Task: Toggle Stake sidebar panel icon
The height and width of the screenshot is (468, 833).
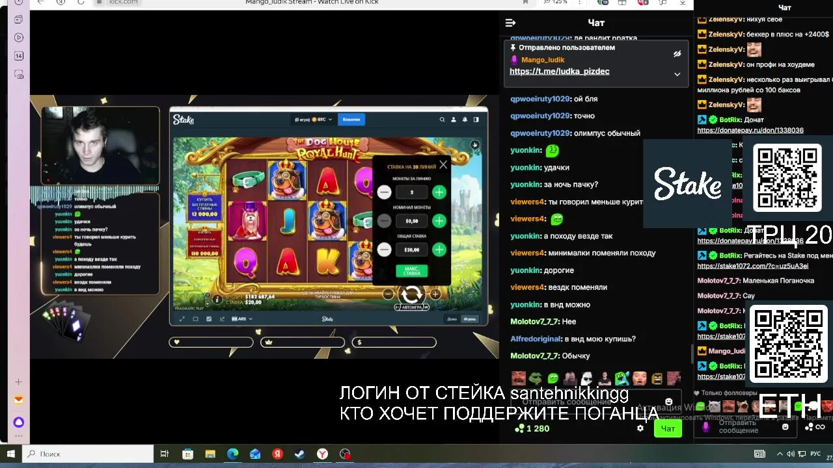Action: coord(476,120)
